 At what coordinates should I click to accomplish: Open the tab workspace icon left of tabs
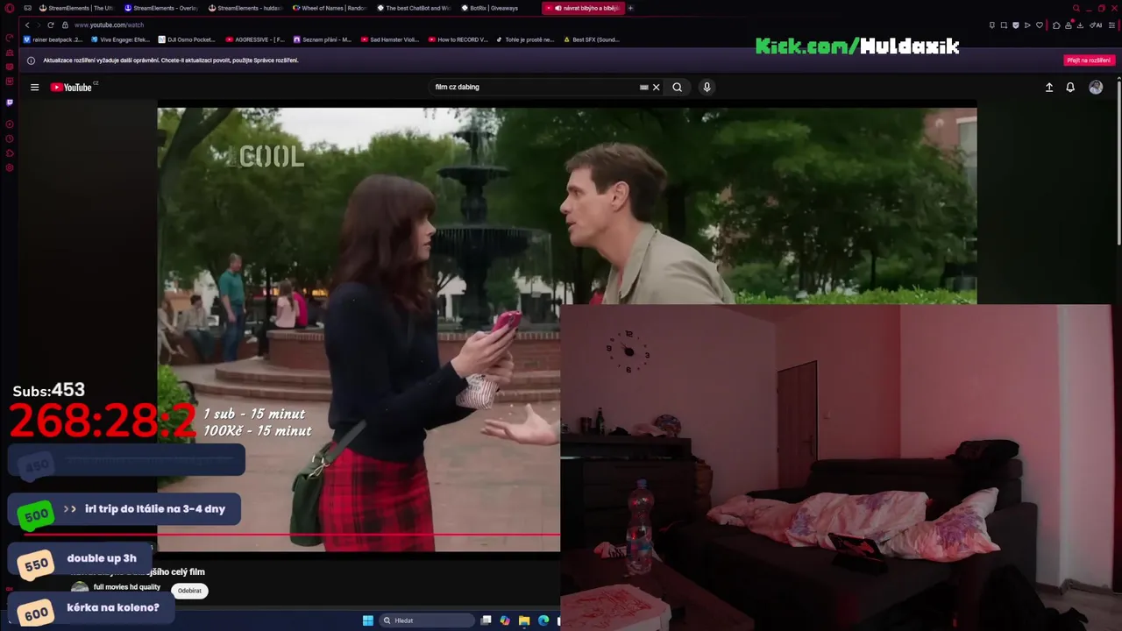tap(27, 8)
